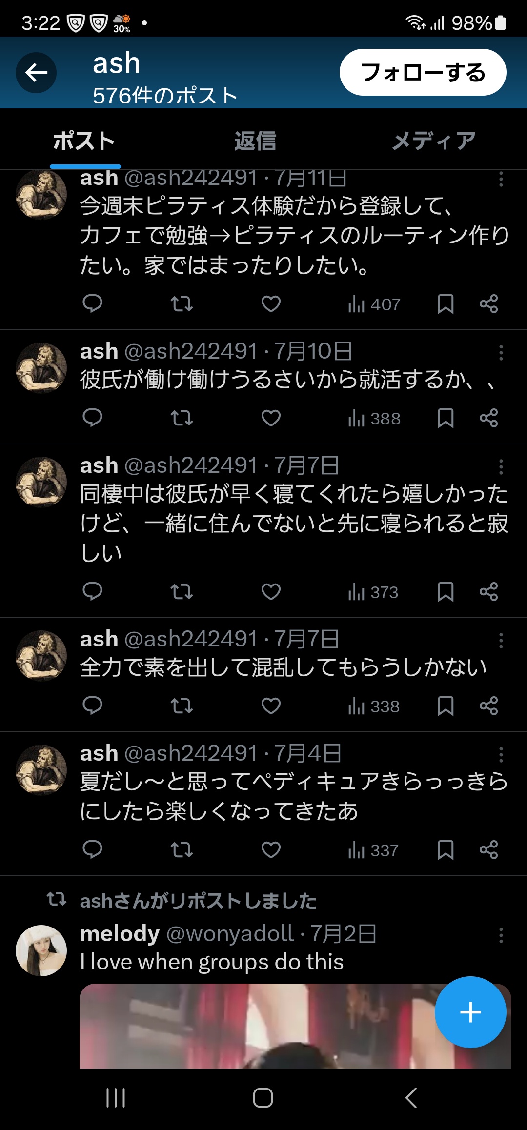
Task: Expand options menu for July 4 post
Action: tap(501, 755)
